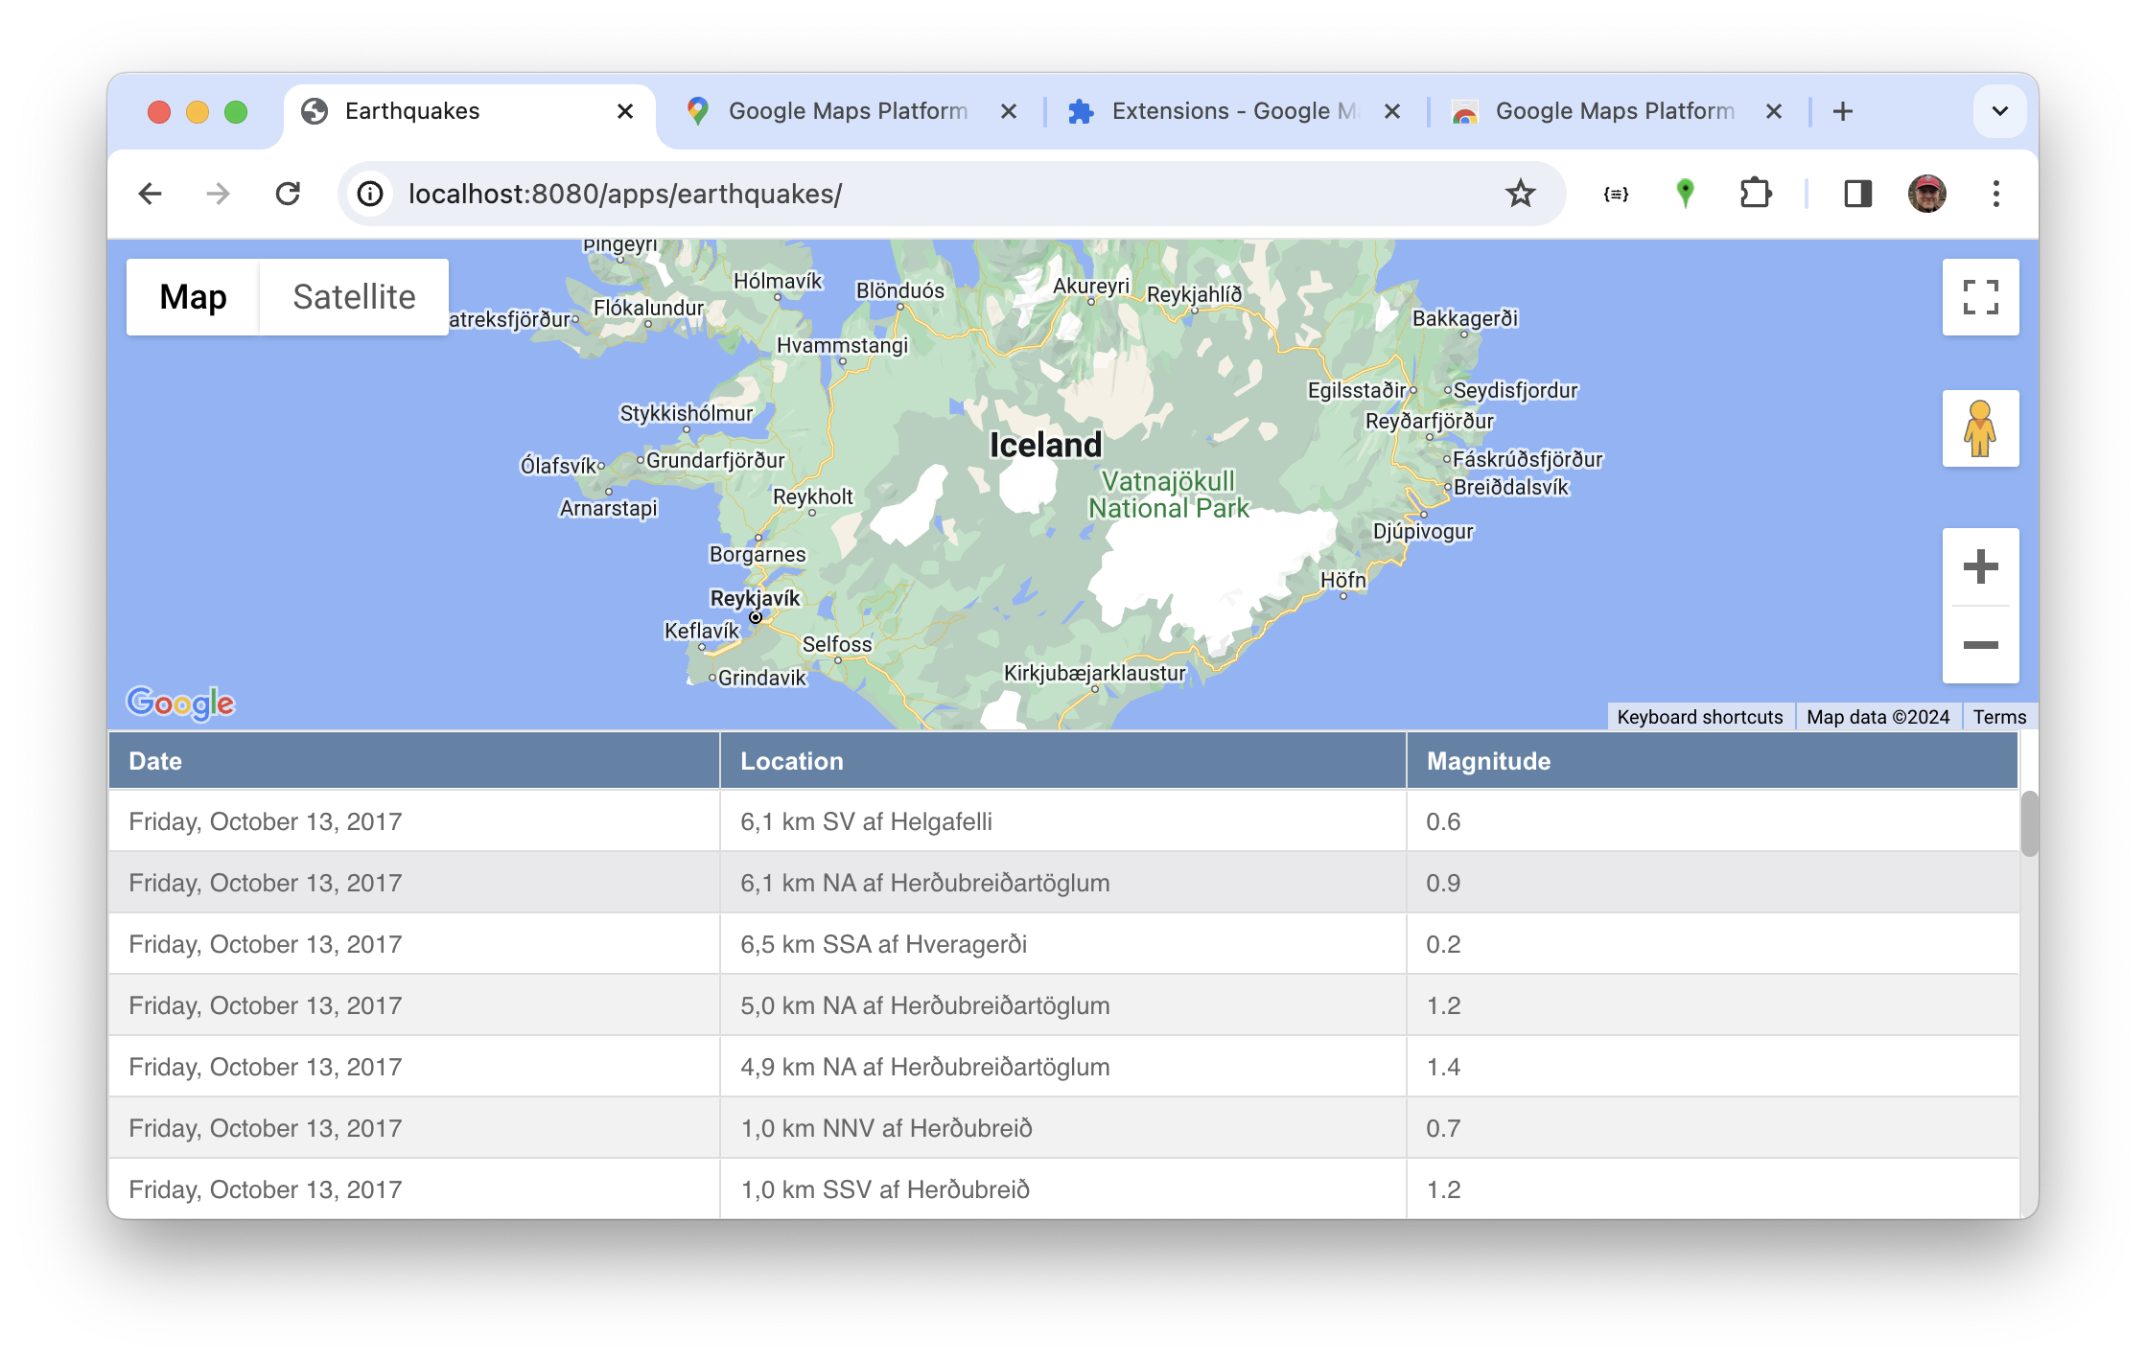Select the Map view type
2146x1361 pixels.
193,297
